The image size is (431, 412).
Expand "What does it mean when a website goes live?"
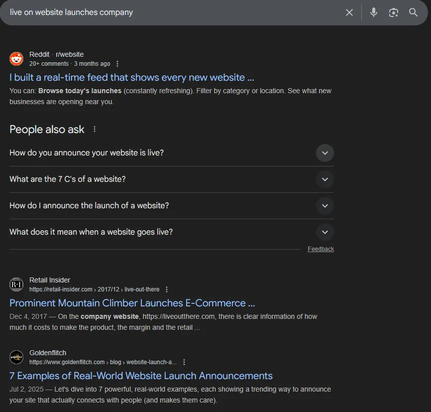pyautogui.click(x=324, y=232)
